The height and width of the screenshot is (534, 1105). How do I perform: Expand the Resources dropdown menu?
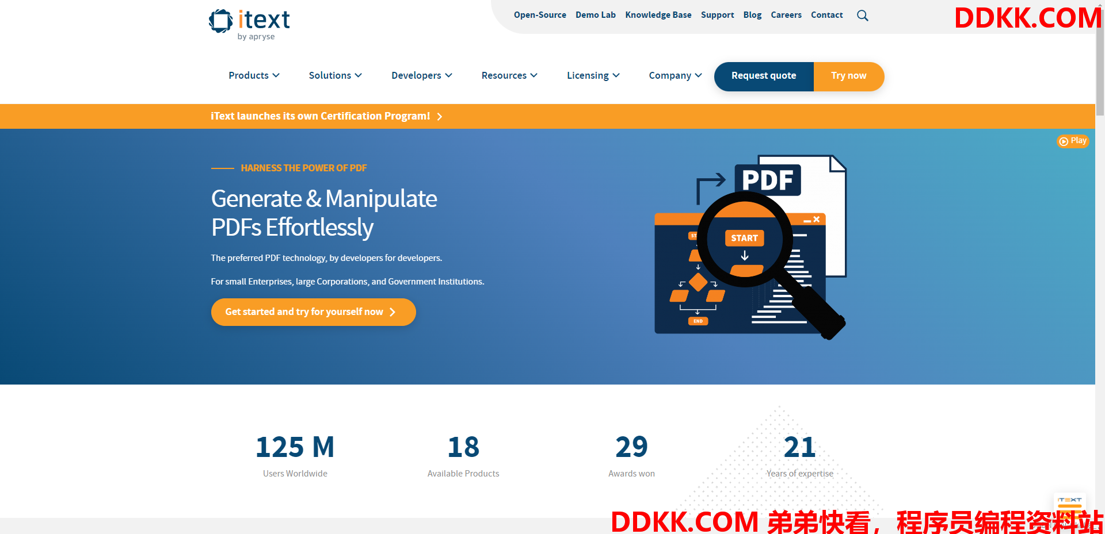click(509, 75)
